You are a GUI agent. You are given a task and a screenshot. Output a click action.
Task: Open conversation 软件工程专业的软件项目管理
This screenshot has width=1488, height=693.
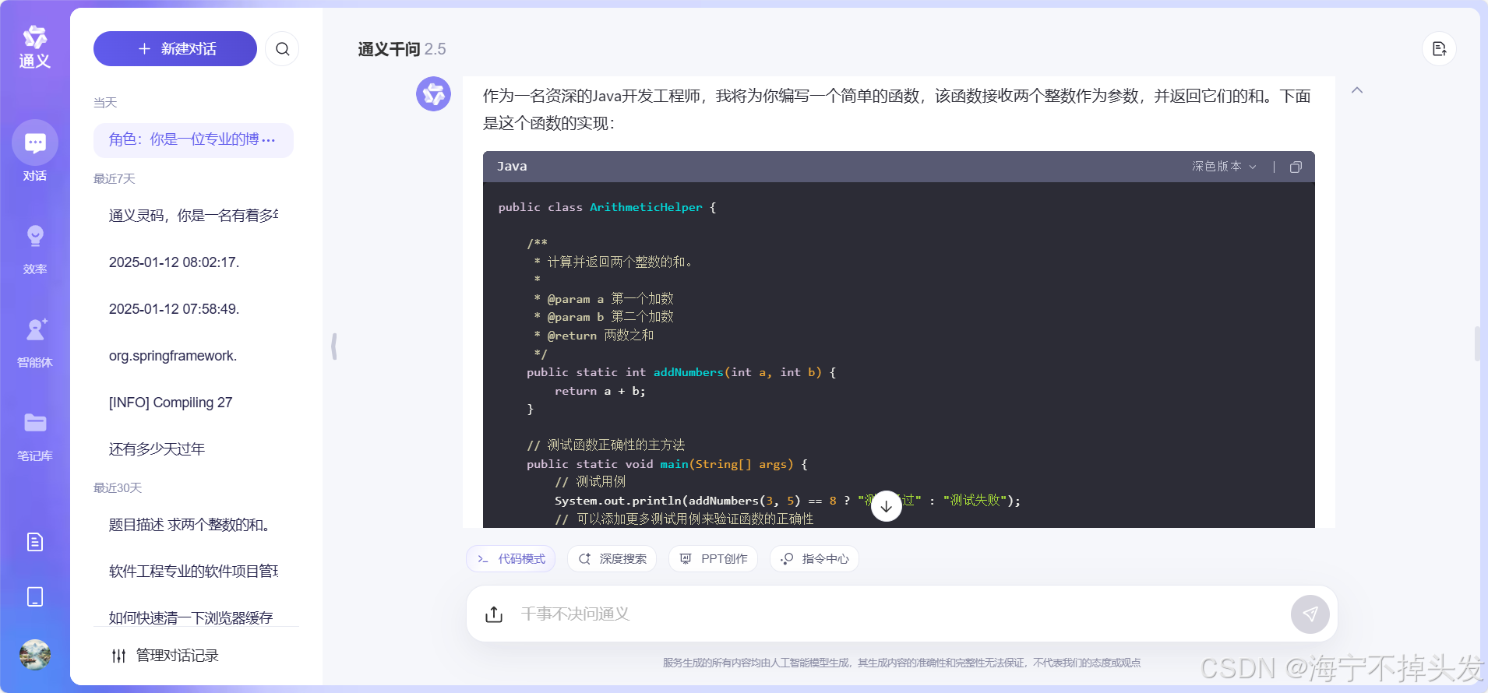pos(193,572)
